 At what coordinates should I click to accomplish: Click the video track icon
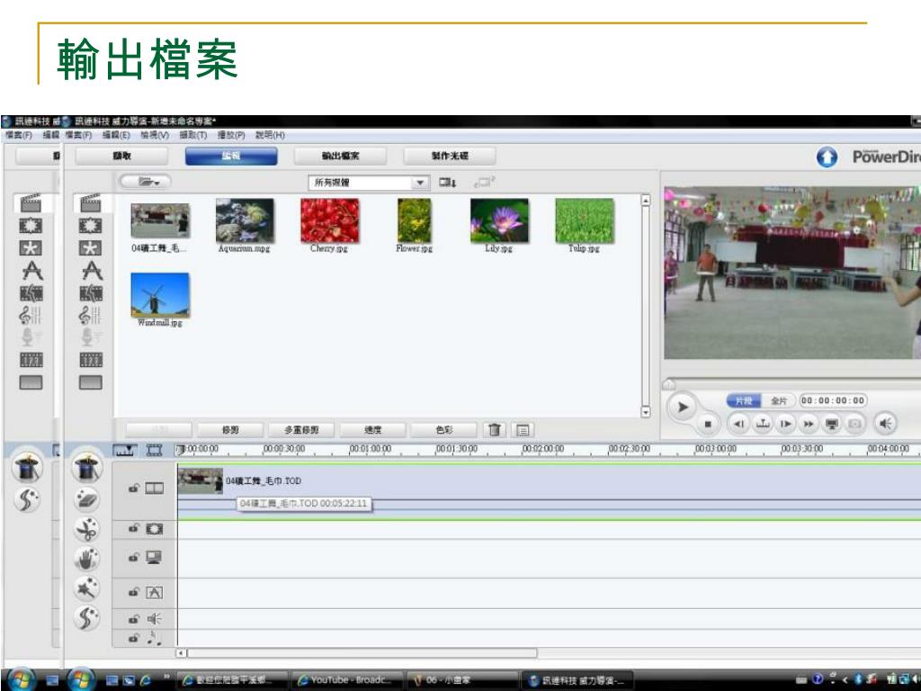[155, 489]
